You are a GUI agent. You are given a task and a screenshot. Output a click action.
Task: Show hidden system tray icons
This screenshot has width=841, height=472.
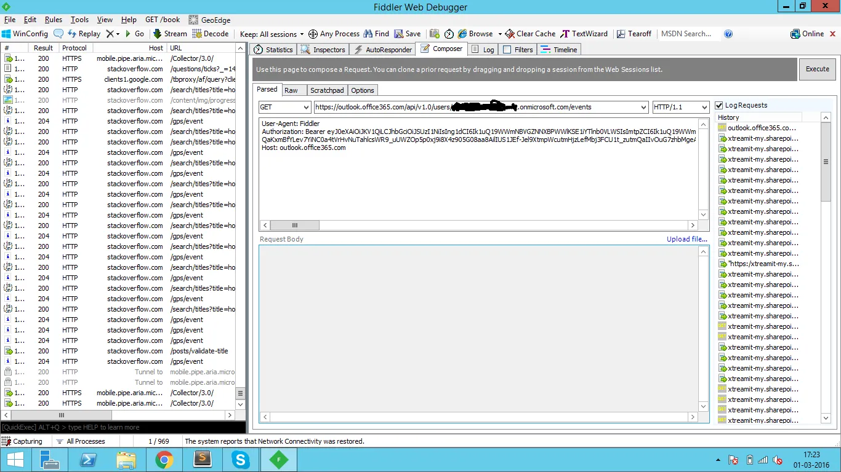718,460
